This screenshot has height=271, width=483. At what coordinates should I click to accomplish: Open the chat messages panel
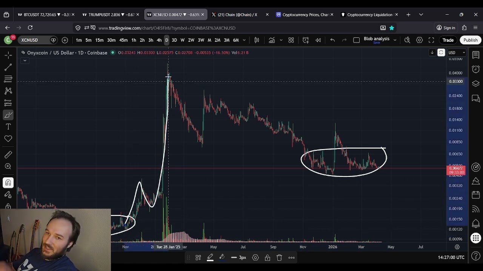pos(476,98)
